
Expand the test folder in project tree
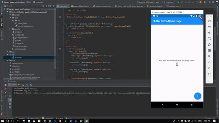[8, 60]
